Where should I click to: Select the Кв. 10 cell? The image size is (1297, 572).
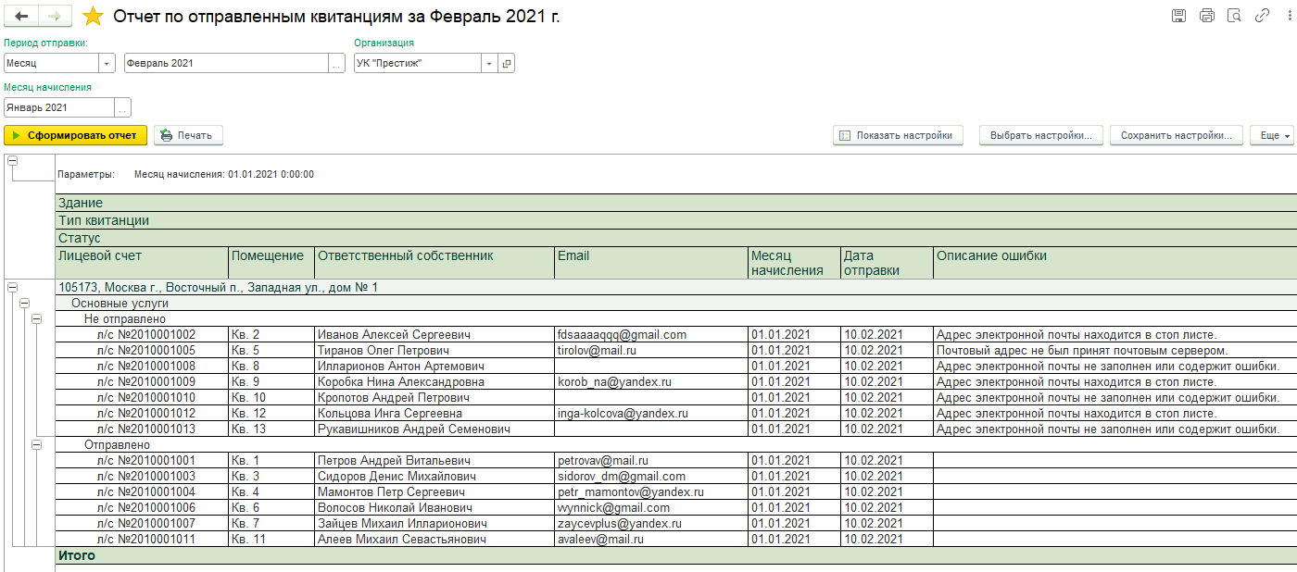[271, 397]
